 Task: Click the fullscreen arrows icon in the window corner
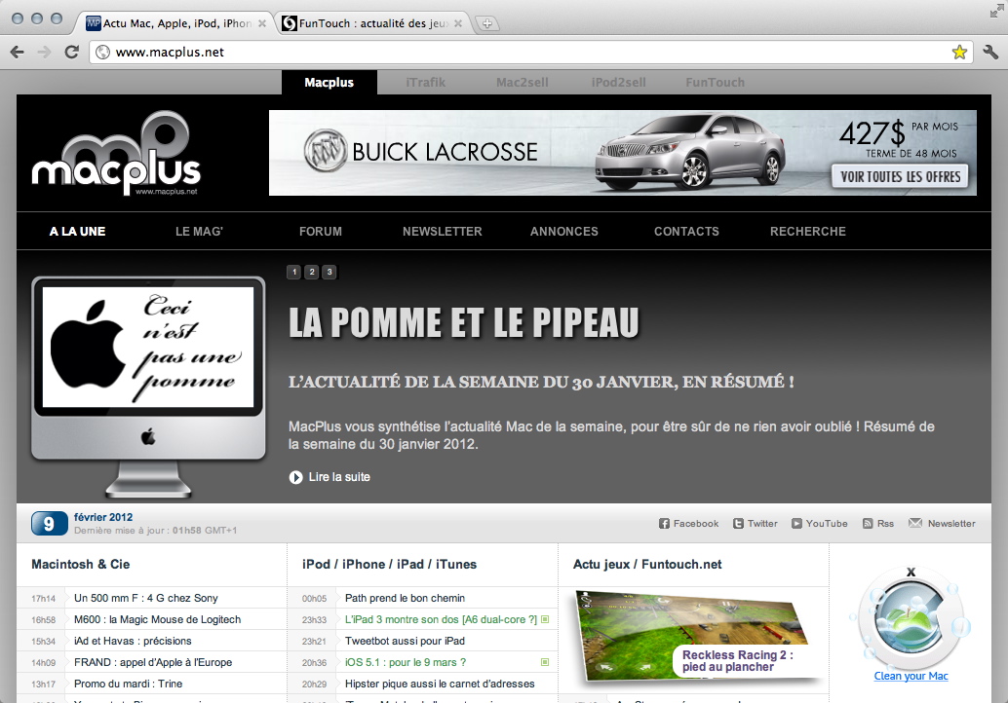pyautogui.click(x=996, y=11)
